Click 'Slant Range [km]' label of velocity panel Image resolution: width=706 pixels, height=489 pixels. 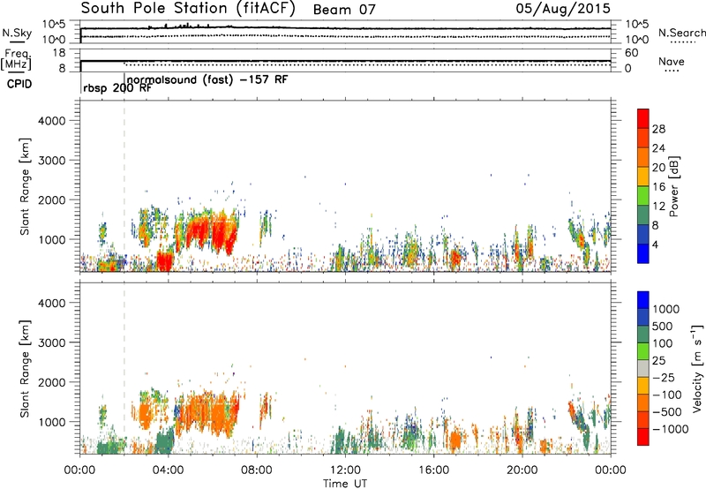pyautogui.click(x=25, y=368)
